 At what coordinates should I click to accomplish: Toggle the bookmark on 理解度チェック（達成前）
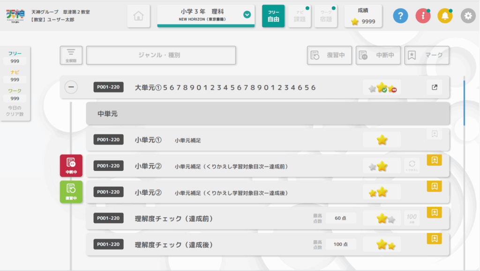click(435, 212)
